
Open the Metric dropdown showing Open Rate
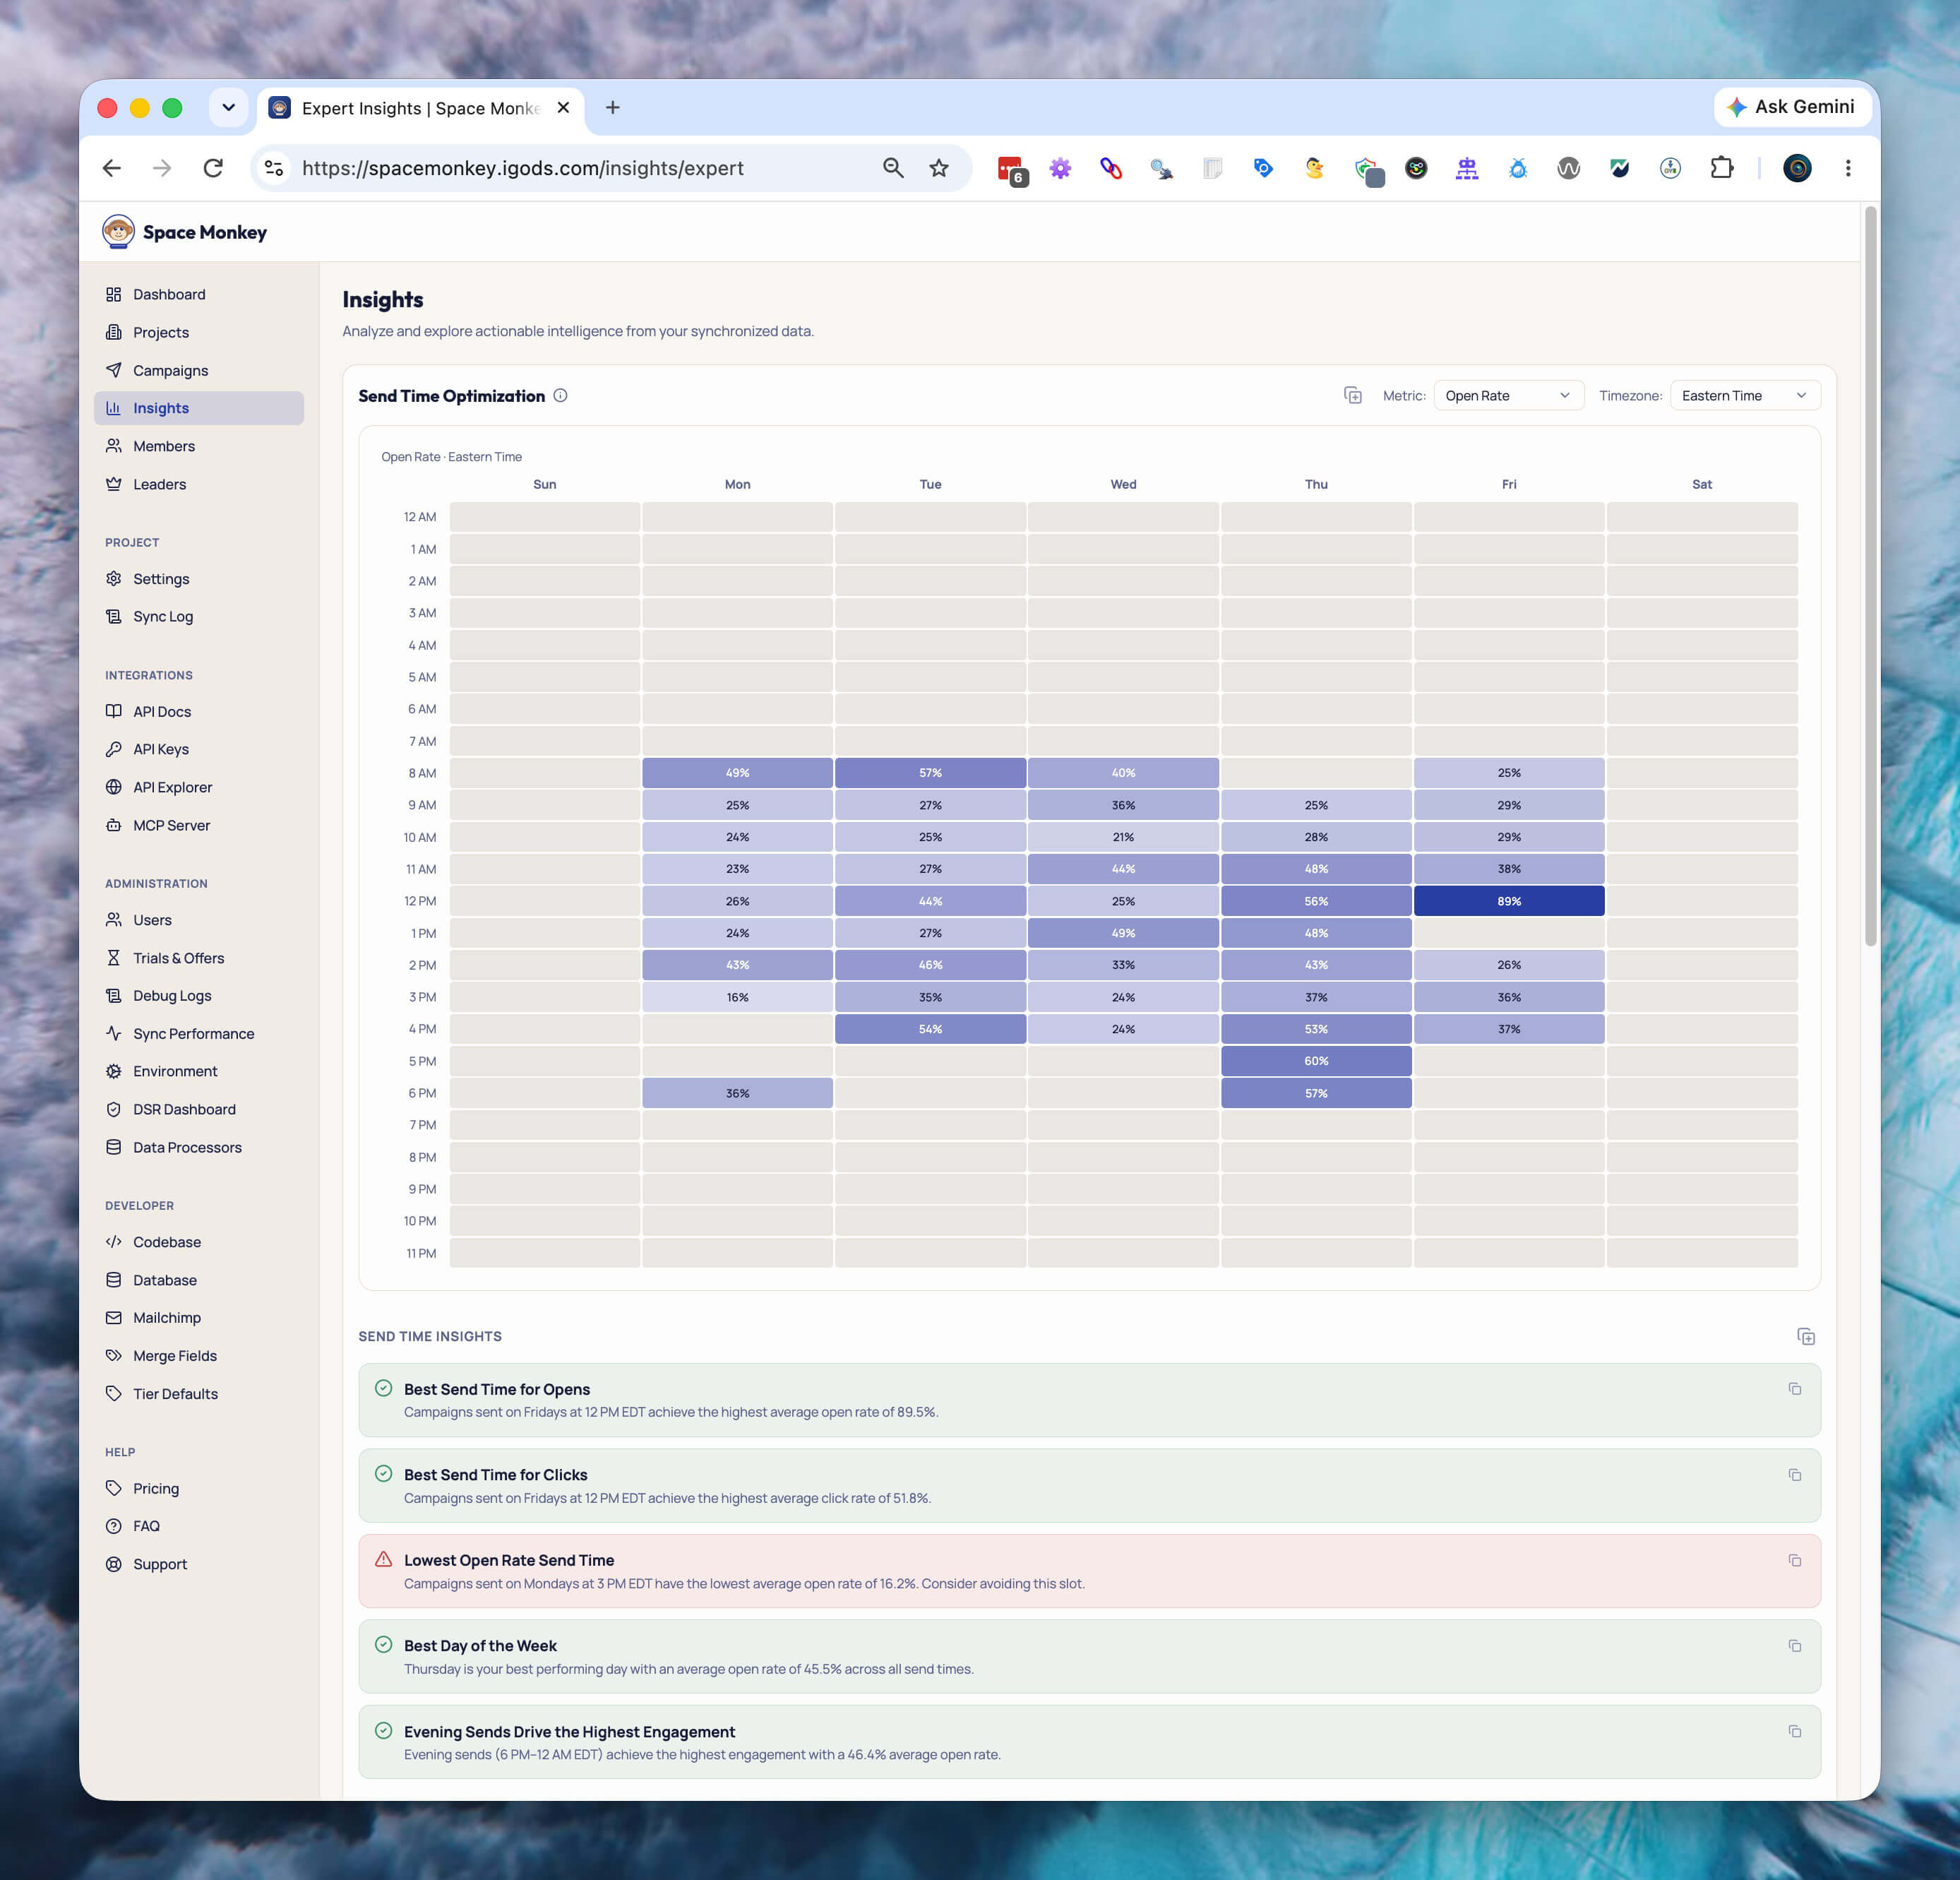(1508, 396)
